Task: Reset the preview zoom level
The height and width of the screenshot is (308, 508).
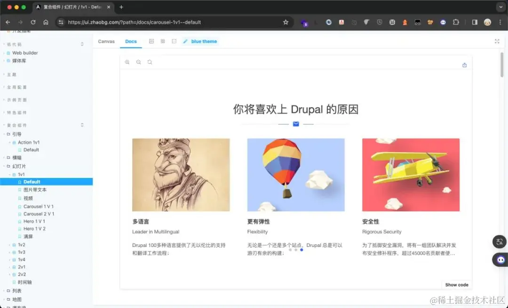Action: point(150,62)
